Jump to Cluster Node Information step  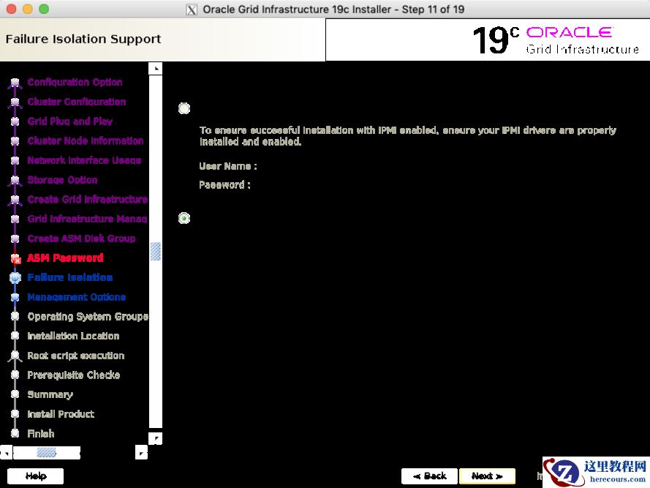86,140
